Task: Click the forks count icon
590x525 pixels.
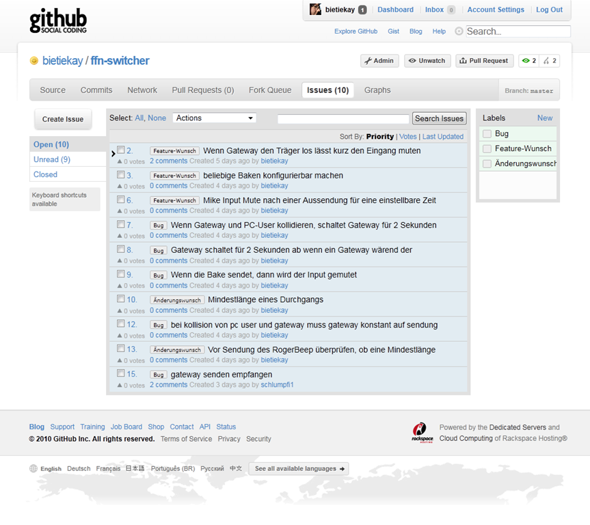Action: (x=550, y=61)
